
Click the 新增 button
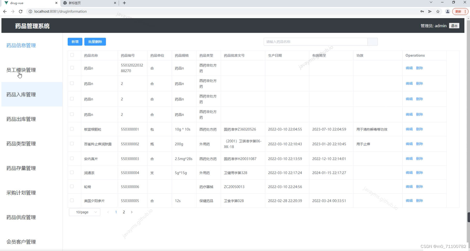tap(75, 41)
